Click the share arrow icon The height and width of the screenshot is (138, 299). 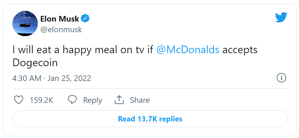119,100
